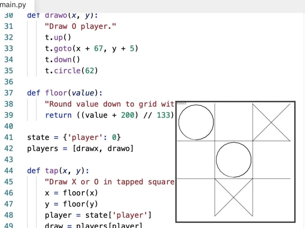Viewport: 305px width, 228px height.
Task: Click the X mark in the top-right cell
Action: pyautogui.click(x=271, y=122)
